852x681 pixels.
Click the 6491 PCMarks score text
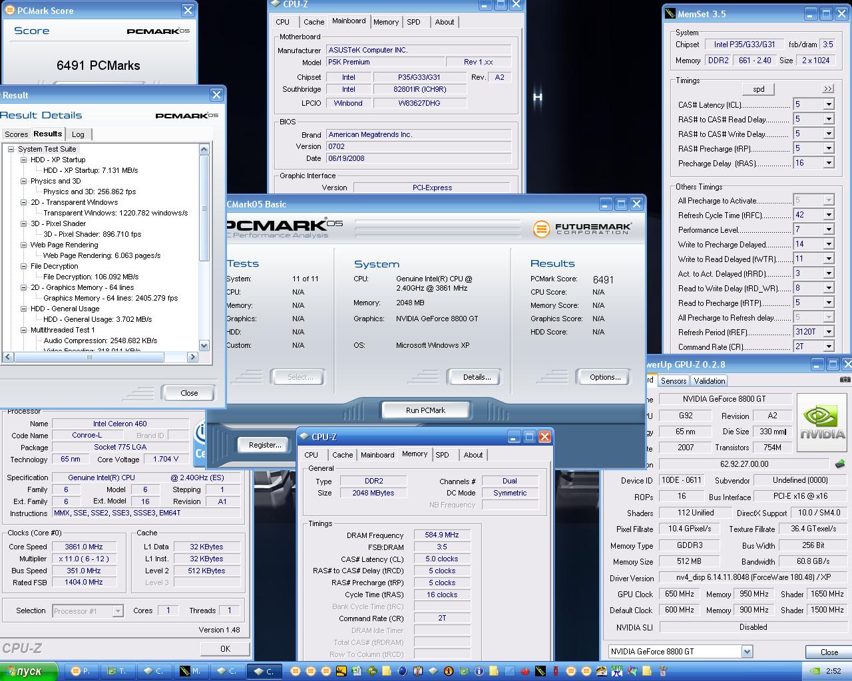pyautogui.click(x=99, y=65)
